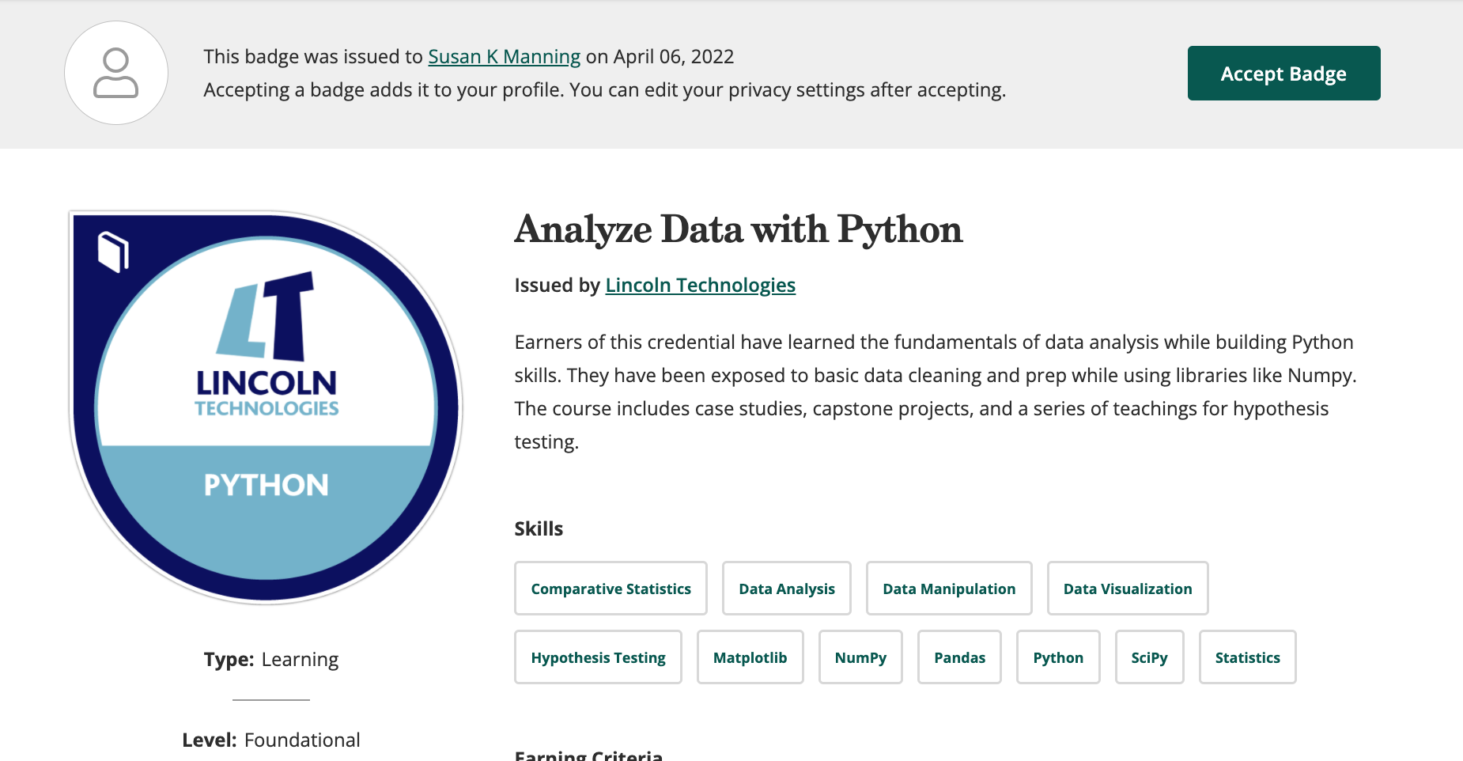The image size is (1463, 761).
Task: Open the Data Visualization skill tag
Action: (1128, 589)
